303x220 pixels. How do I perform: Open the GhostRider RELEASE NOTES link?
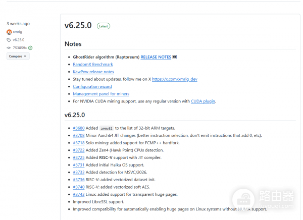point(156,57)
